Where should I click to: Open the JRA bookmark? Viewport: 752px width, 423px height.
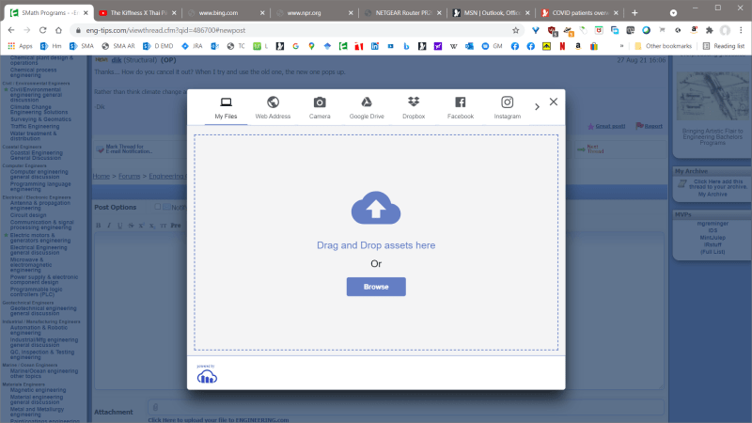[x=192, y=46]
